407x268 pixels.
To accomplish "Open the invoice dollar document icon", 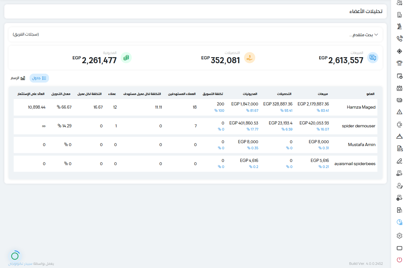I will (400, 149).
